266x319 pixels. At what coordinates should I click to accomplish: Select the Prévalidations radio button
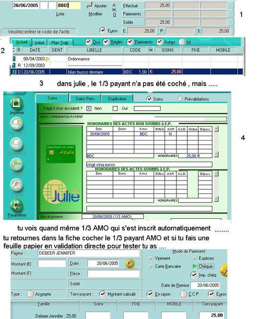coord(180,99)
